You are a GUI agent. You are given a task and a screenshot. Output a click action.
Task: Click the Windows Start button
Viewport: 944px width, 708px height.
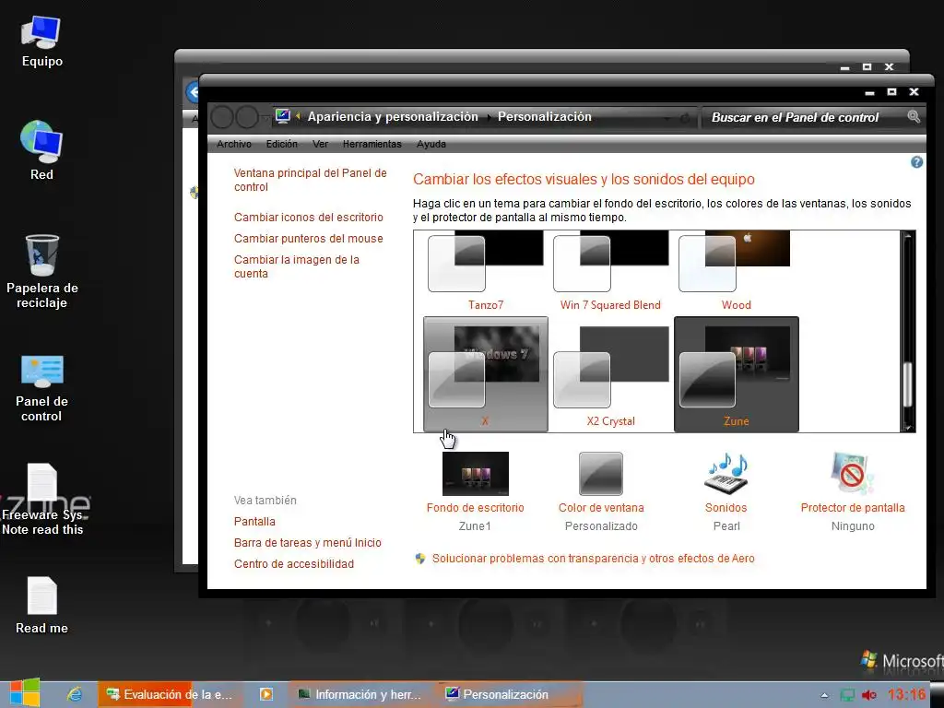[24, 693]
